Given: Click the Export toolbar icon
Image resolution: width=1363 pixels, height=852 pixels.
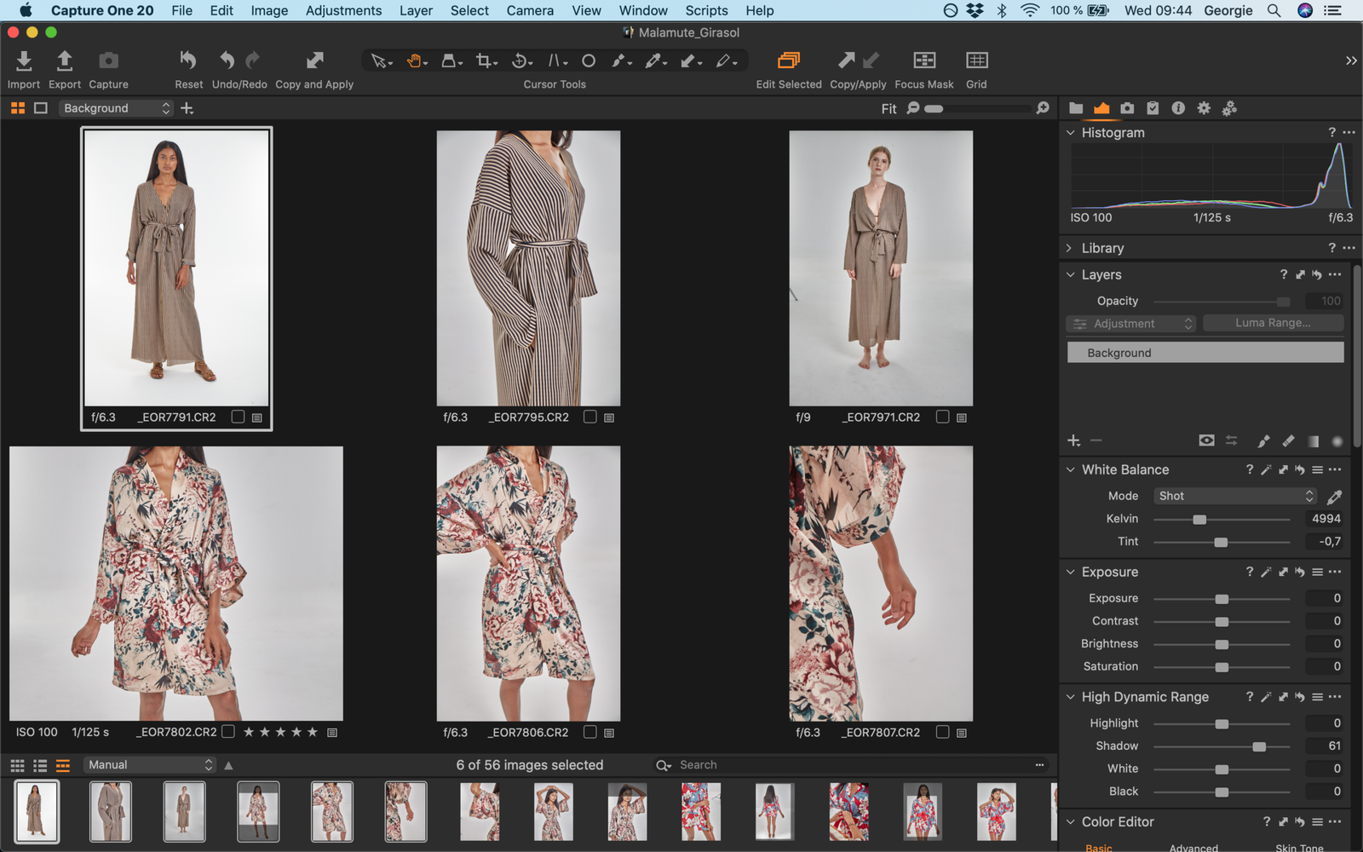Looking at the screenshot, I should point(64,61).
